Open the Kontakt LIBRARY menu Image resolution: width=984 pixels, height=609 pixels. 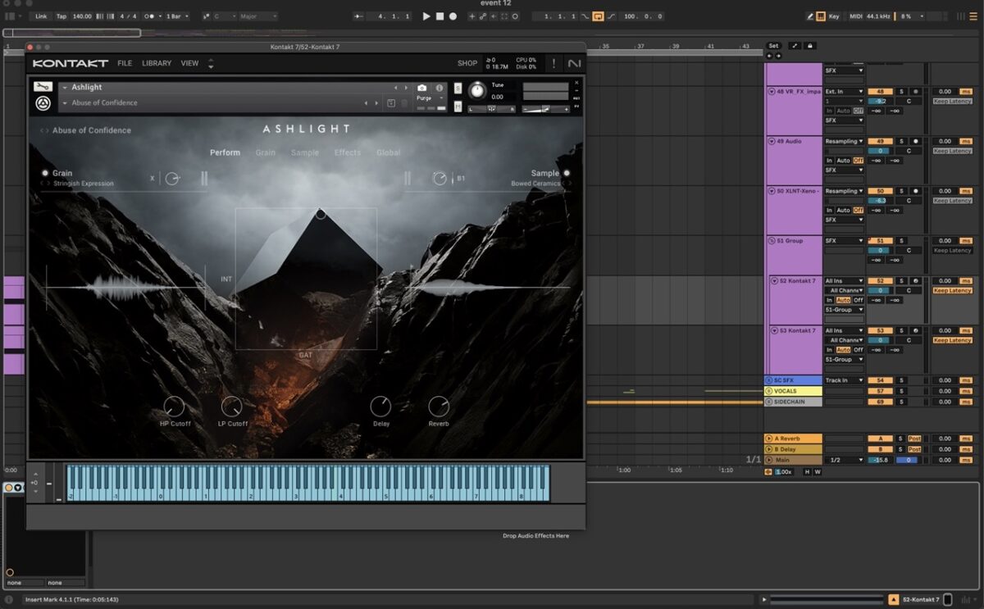click(x=157, y=63)
